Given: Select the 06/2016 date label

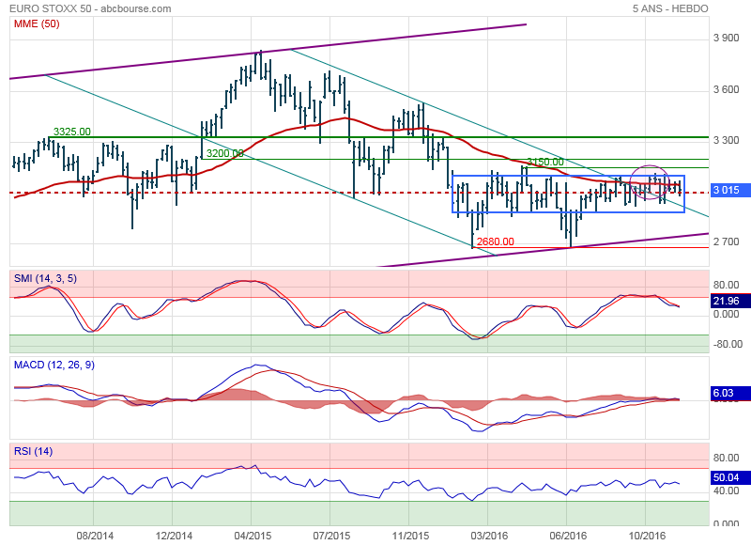Looking at the screenshot, I should 568,536.
